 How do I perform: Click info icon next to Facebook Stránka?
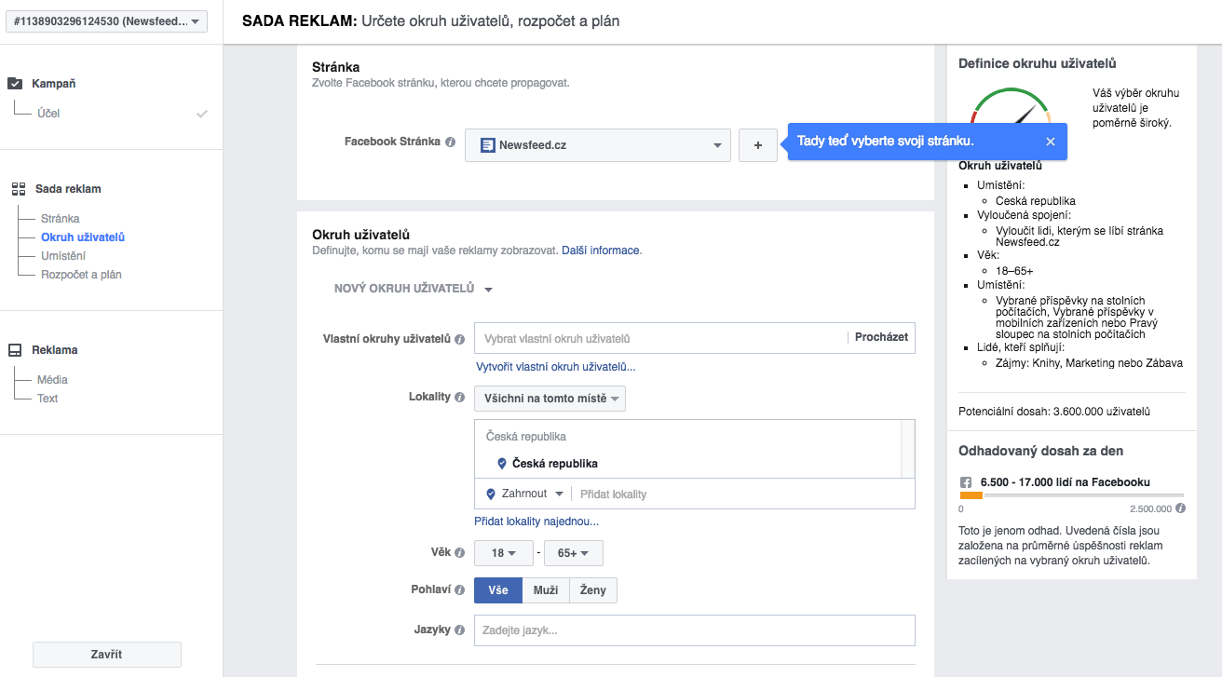click(450, 142)
